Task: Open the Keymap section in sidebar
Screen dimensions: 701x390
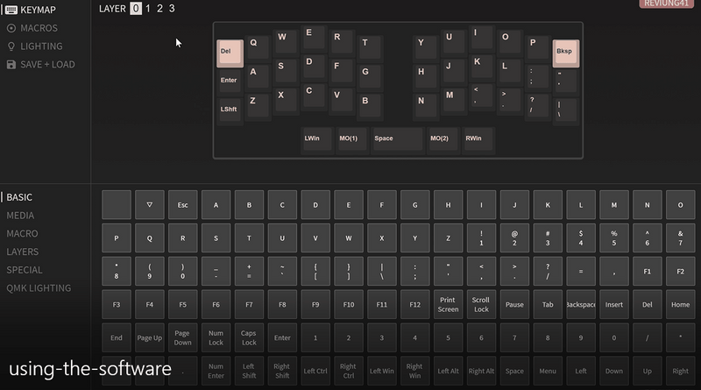Action: coord(32,10)
